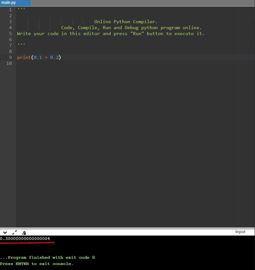Expand console to fullscreen with arrows icon
Screen dimensions: 255x270
tap(15, 232)
